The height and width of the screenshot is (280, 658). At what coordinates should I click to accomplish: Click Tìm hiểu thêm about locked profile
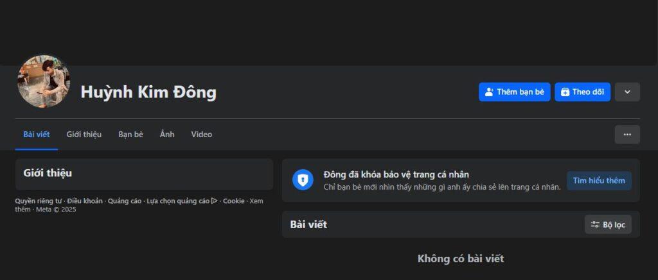pyautogui.click(x=599, y=181)
